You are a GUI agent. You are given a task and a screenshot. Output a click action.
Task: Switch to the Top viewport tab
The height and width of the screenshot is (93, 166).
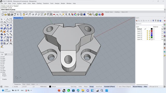pos(24,84)
